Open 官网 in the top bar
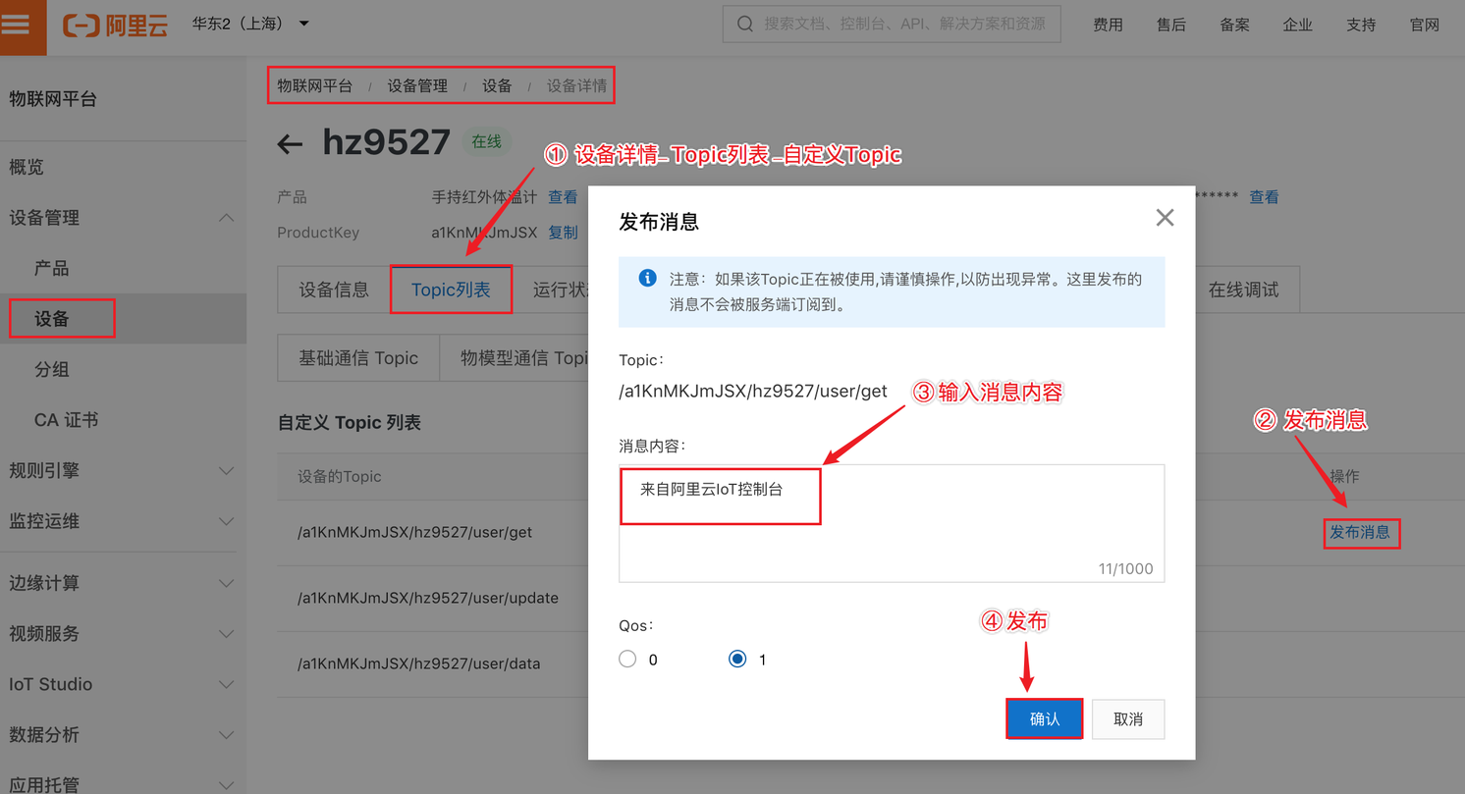This screenshot has height=794, width=1465. [1425, 25]
